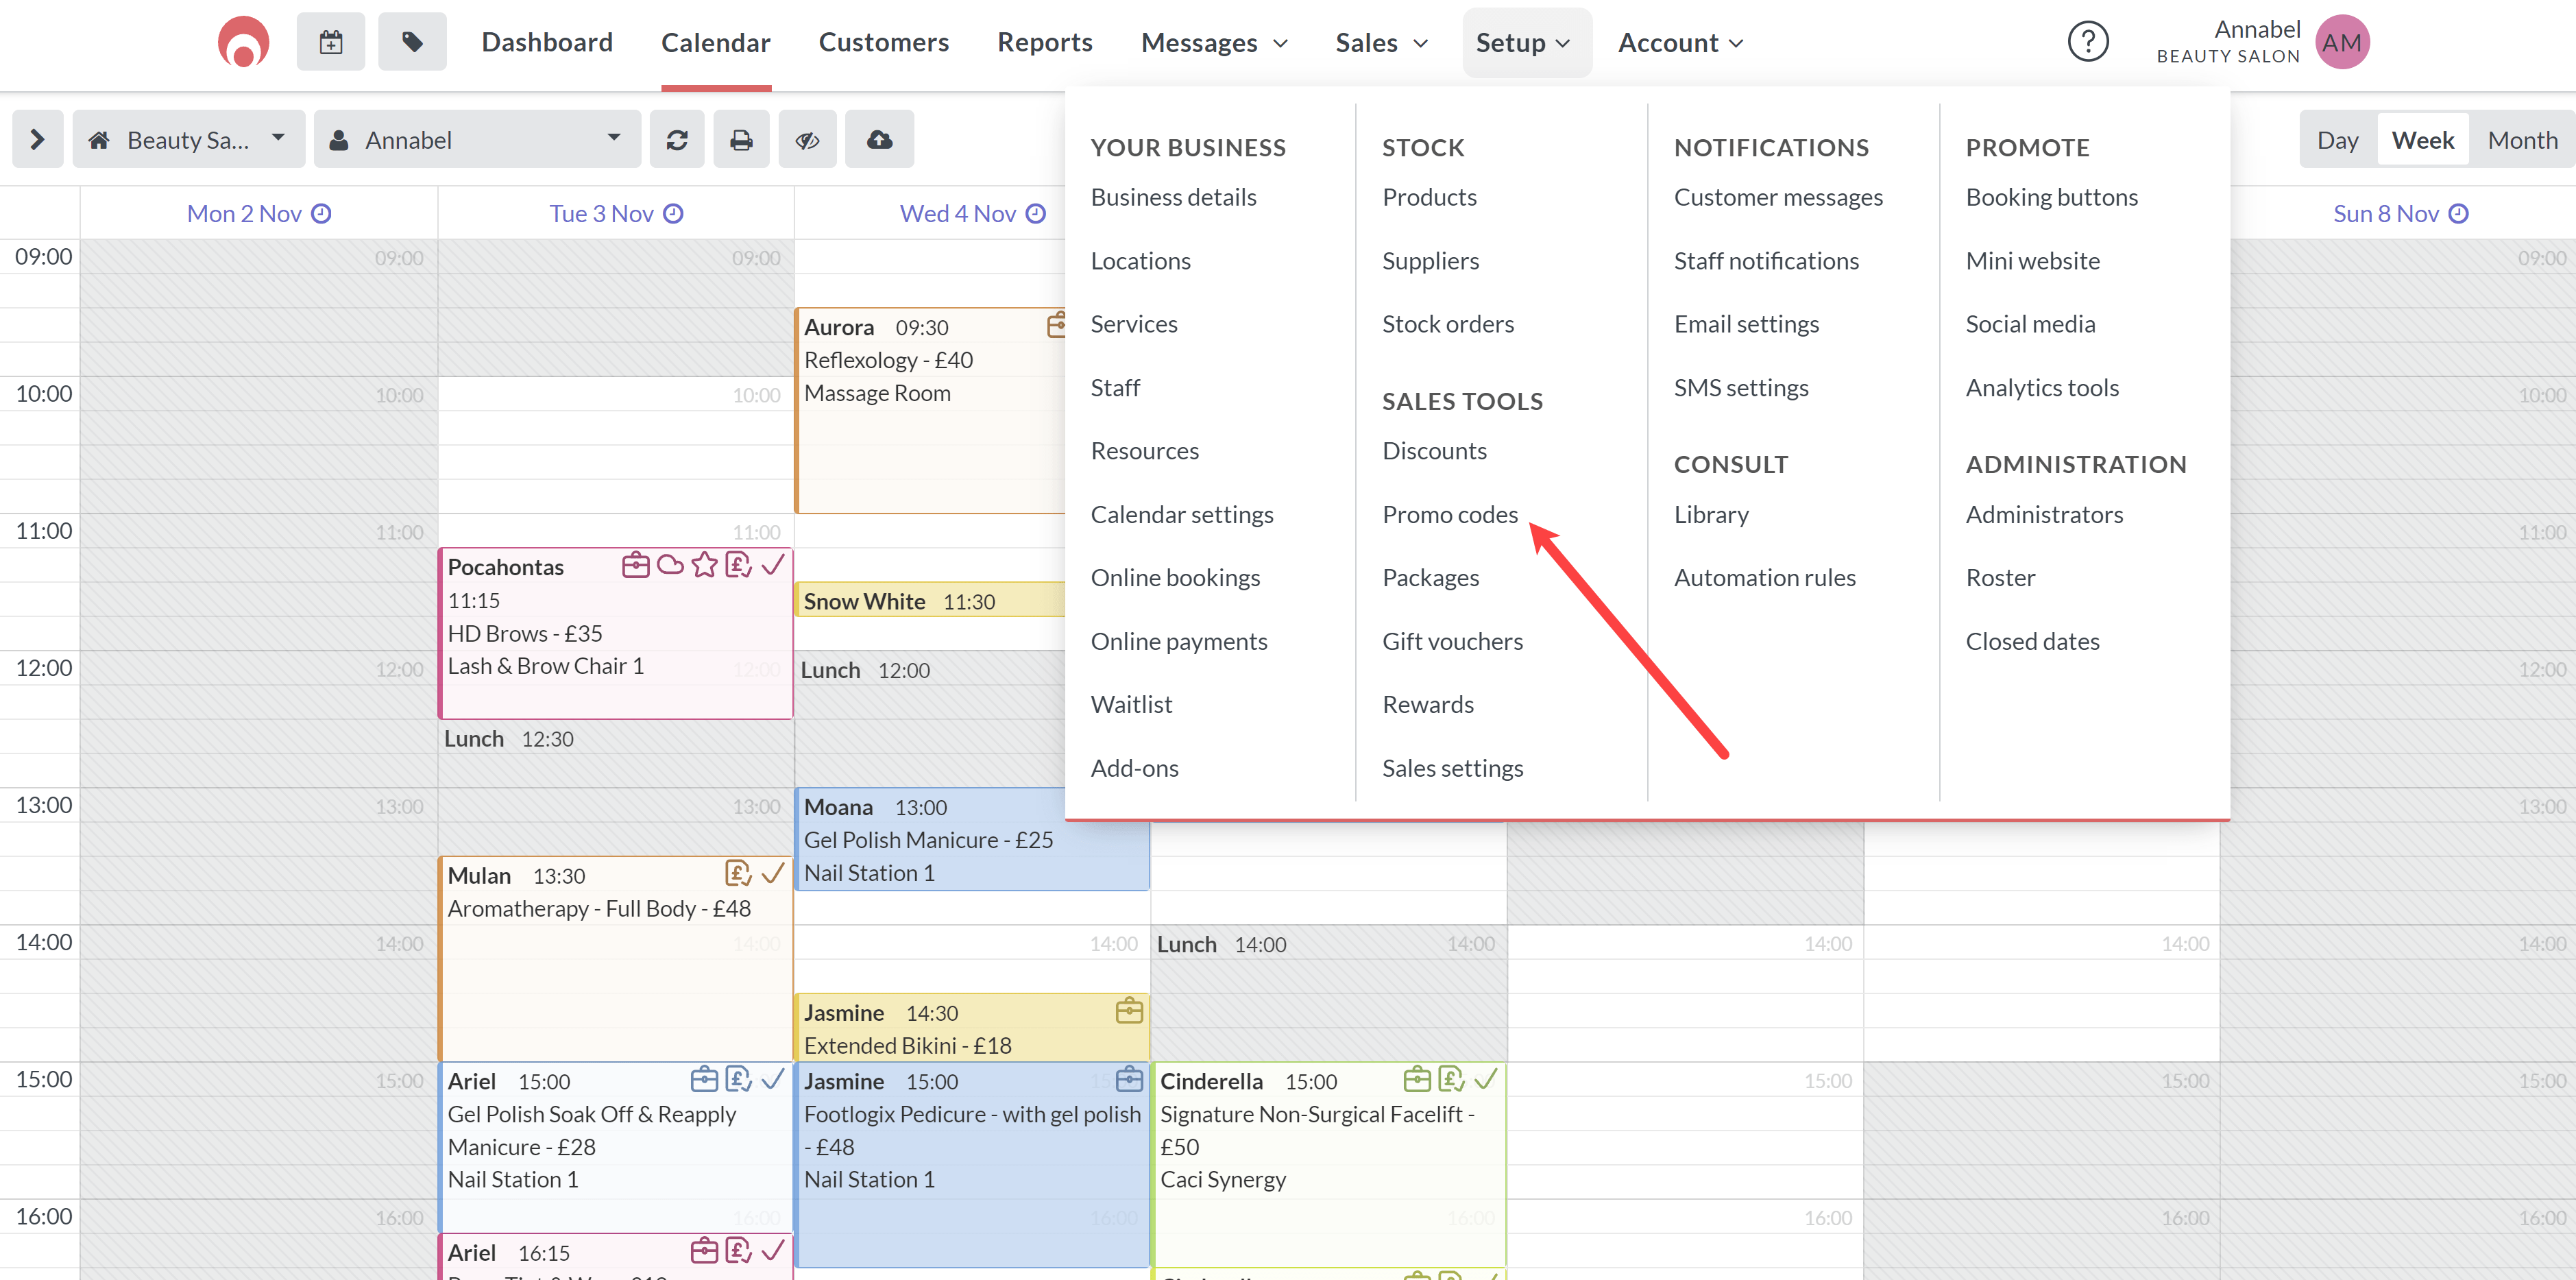Image resolution: width=2576 pixels, height=1280 pixels.
Task: Expand the sidebar using the arrow button
Action: pos(37,139)
